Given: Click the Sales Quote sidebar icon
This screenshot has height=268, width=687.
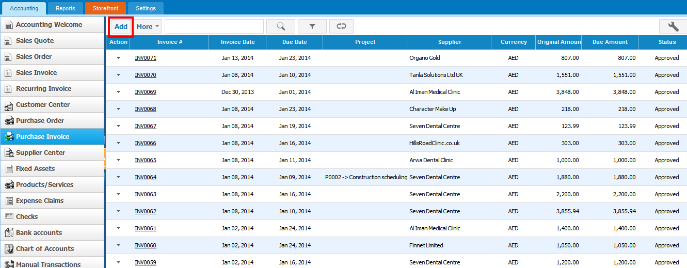Looking at the screenshot, I should (x=8, y=41).
